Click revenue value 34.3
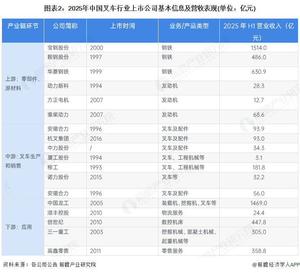 tap(259, 148)
